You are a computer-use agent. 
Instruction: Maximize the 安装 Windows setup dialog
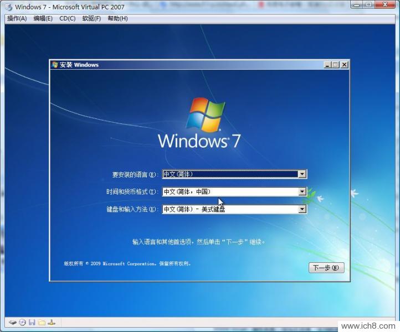[336, 65]
